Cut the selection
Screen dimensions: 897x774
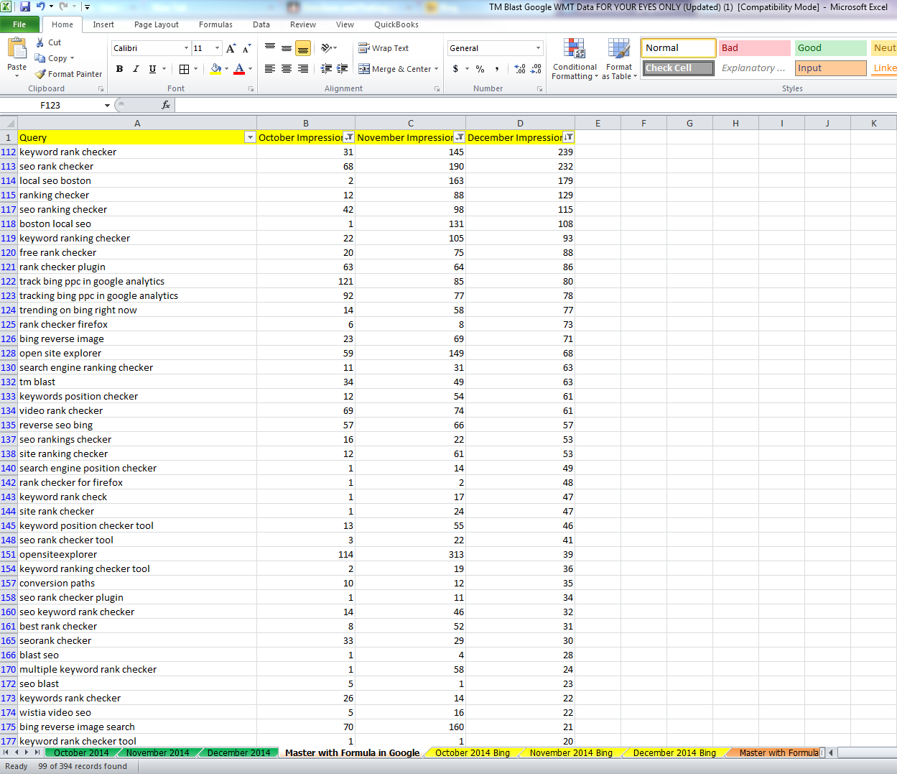point(49,42)
